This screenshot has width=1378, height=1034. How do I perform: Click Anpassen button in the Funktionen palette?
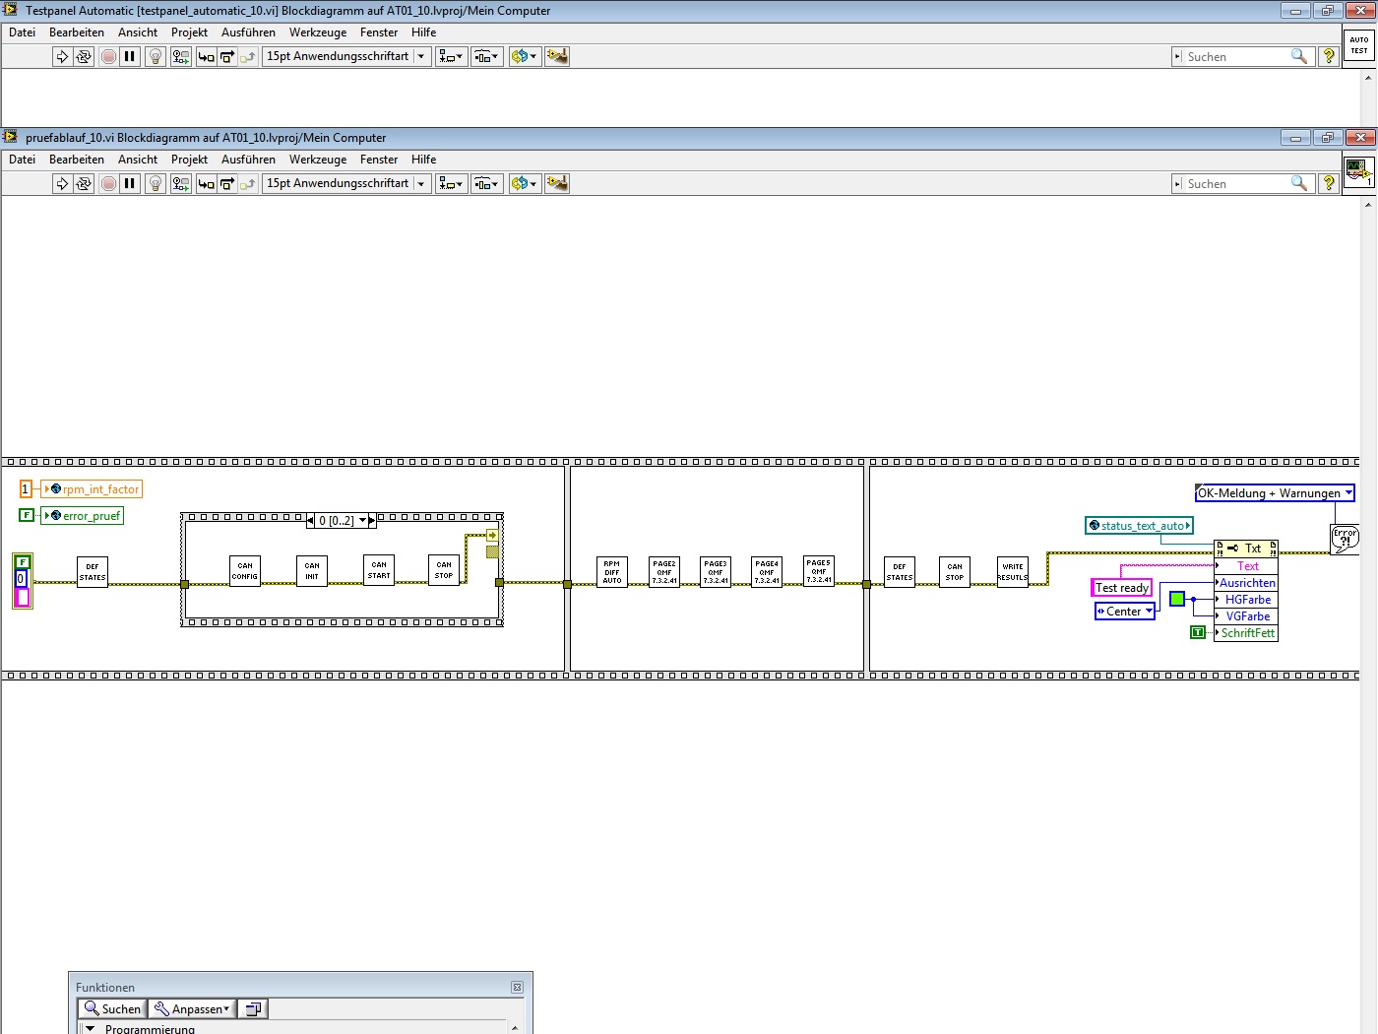coord(191,1009)
